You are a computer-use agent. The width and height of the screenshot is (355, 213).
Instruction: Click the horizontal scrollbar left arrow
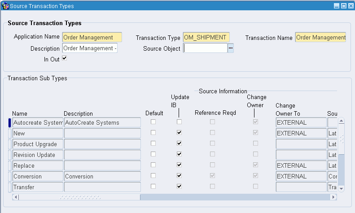pyautogui.click(x=16, y=197)
